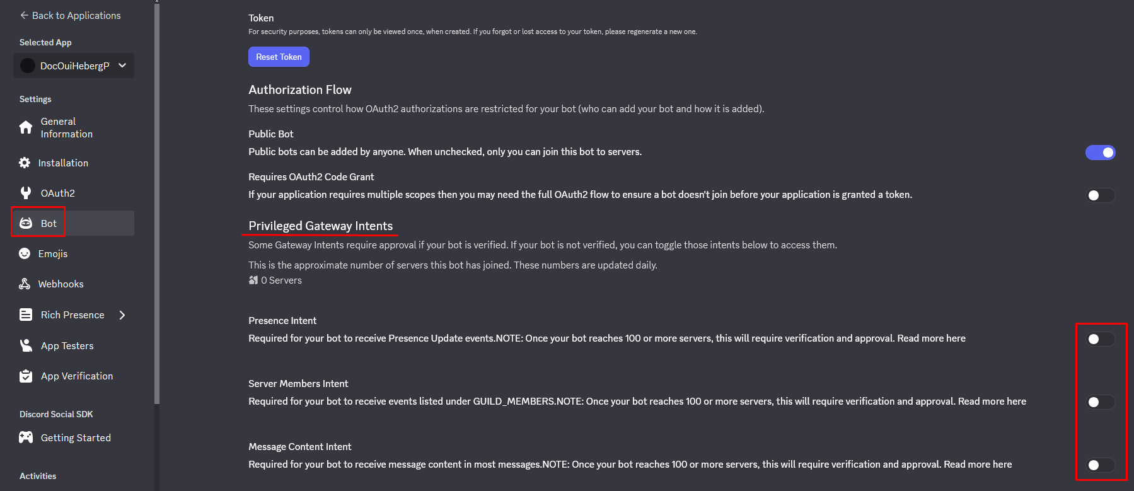Click the App Verification clipboard icon
Image resolution: width=1134 pixels, height=491 pixels.
click(26, 376)
